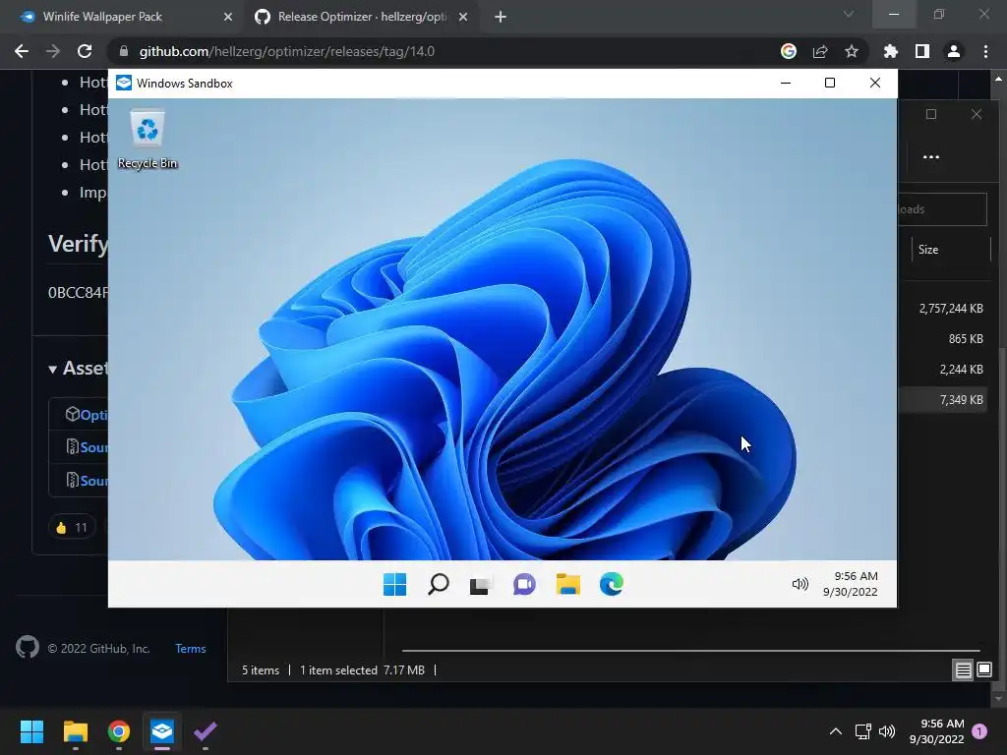Open the Chrome three-dot menu
This screenshot has height=755, width=1007.
tap(985, 51)
